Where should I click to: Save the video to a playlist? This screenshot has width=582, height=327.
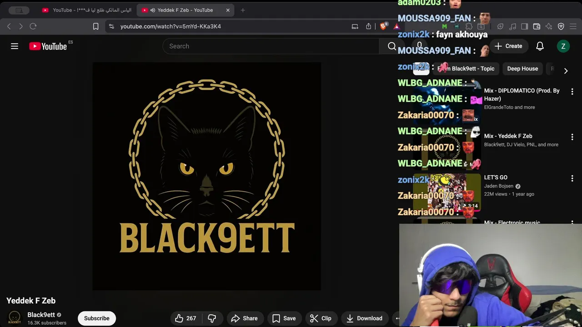(284, 318)
